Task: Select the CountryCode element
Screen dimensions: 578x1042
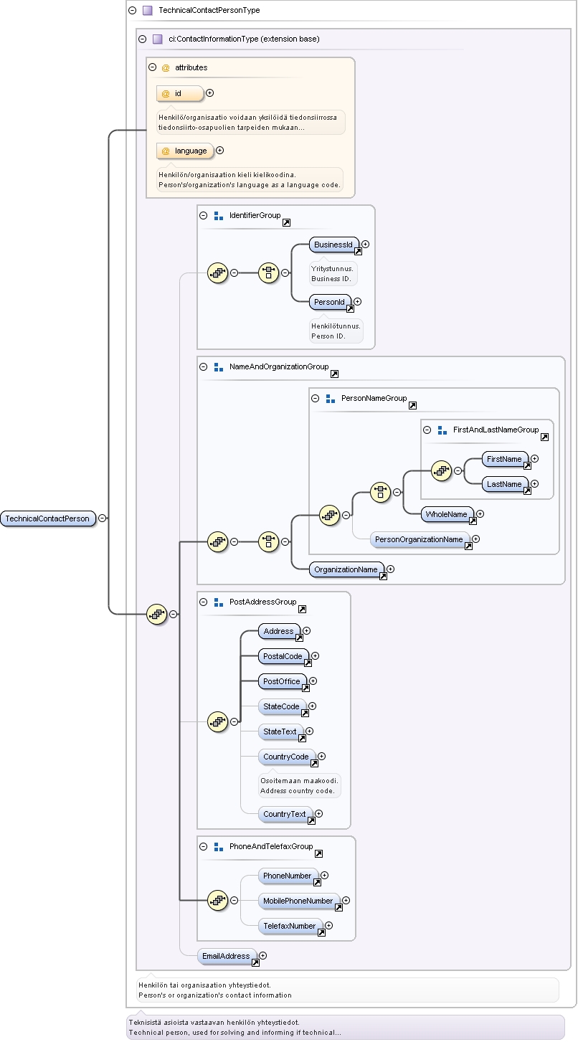Action: coord(286,757)
